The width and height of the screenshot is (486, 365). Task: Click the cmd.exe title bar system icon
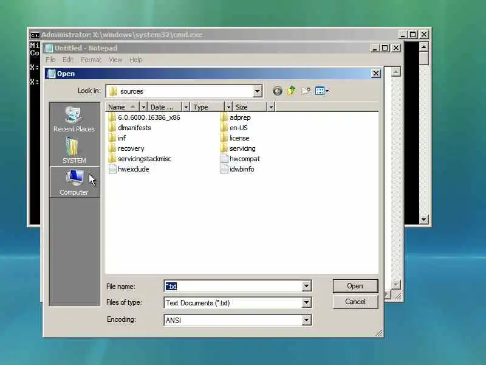[35, 35]
